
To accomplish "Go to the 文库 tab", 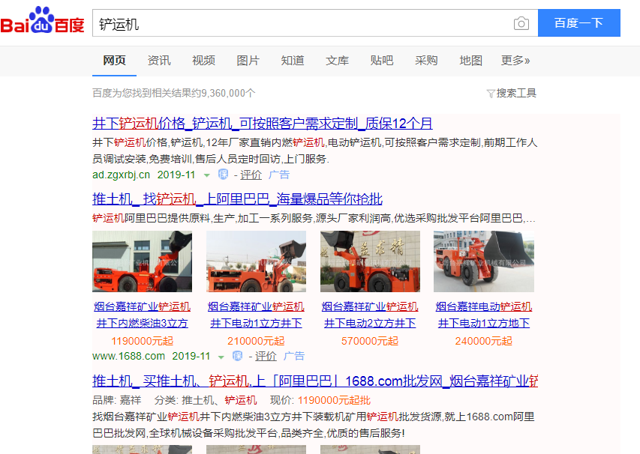I will [x=337, y=61].
